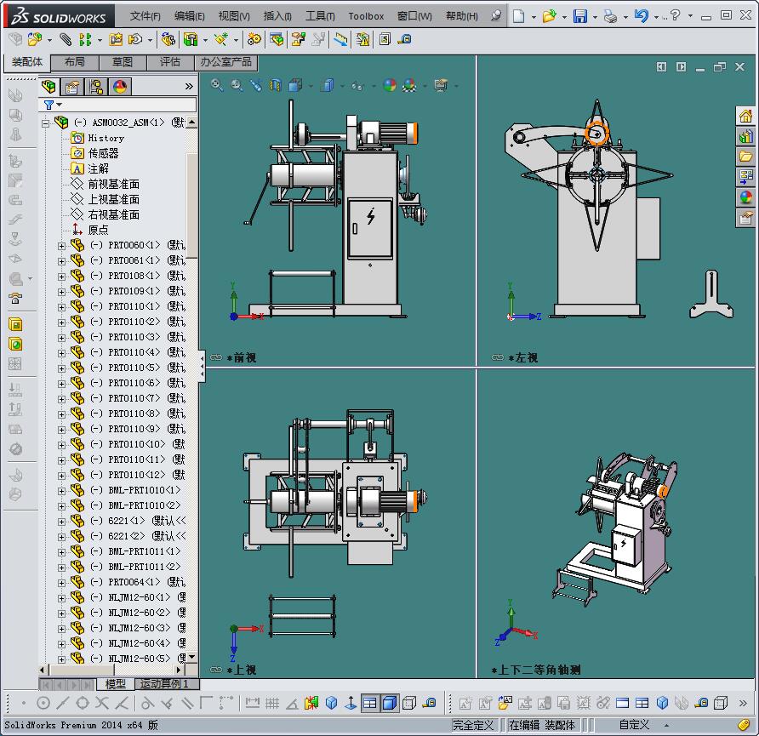Click the Zoom to Fit magnifier icon
759x736 pixels.
pos(217,85)
